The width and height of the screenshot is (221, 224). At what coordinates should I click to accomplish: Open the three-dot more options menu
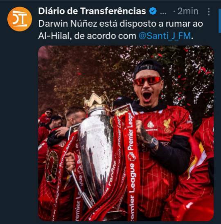[209, 11]
